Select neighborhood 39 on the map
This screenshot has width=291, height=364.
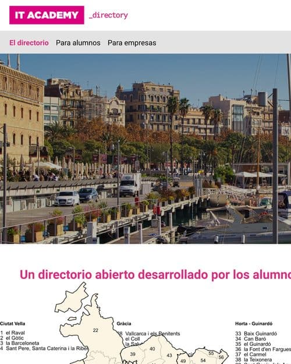(x=133, y=354)
